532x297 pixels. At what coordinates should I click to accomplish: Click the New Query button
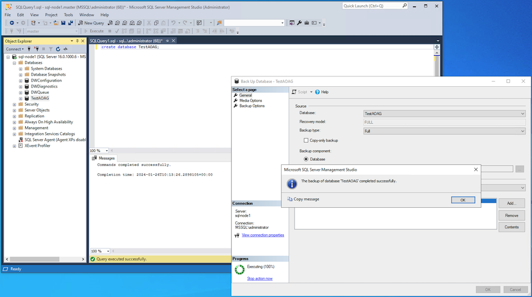click(x=91, y=23)
